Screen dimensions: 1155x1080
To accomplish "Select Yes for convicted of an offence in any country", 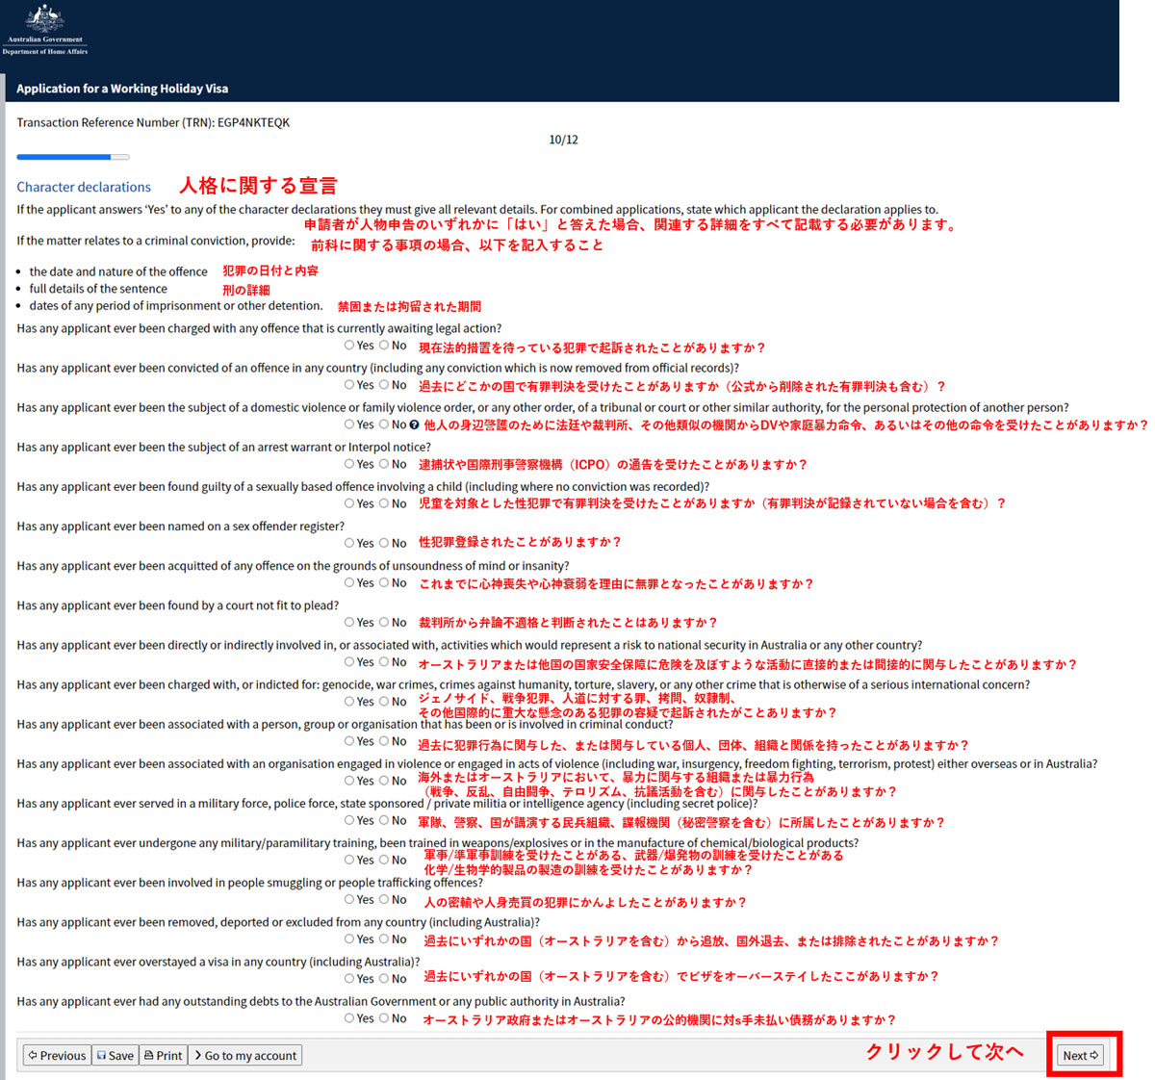I will 349,385.
